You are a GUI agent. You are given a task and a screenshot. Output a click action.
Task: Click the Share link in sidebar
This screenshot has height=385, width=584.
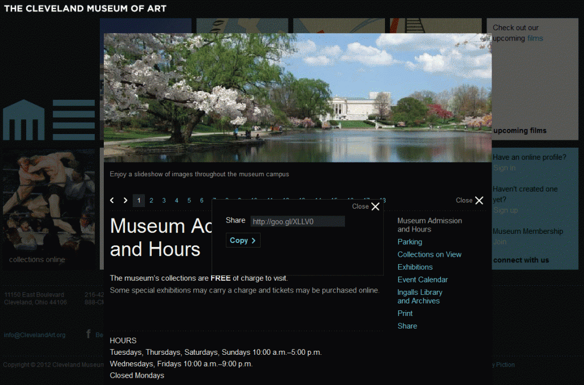pos(407,326)
